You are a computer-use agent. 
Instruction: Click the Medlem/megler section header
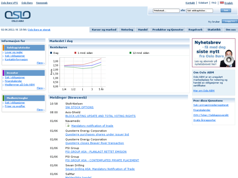pos(24,98)
